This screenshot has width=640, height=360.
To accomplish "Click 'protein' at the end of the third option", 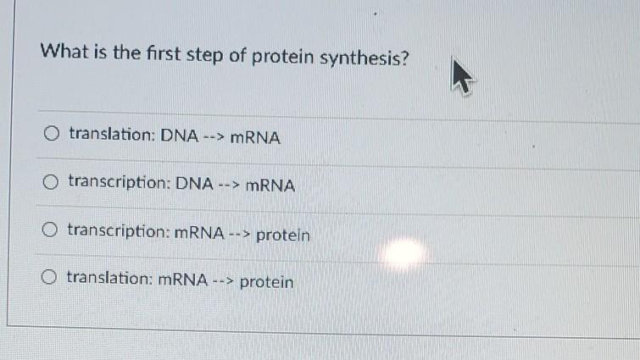I will (x=283, y=235).
